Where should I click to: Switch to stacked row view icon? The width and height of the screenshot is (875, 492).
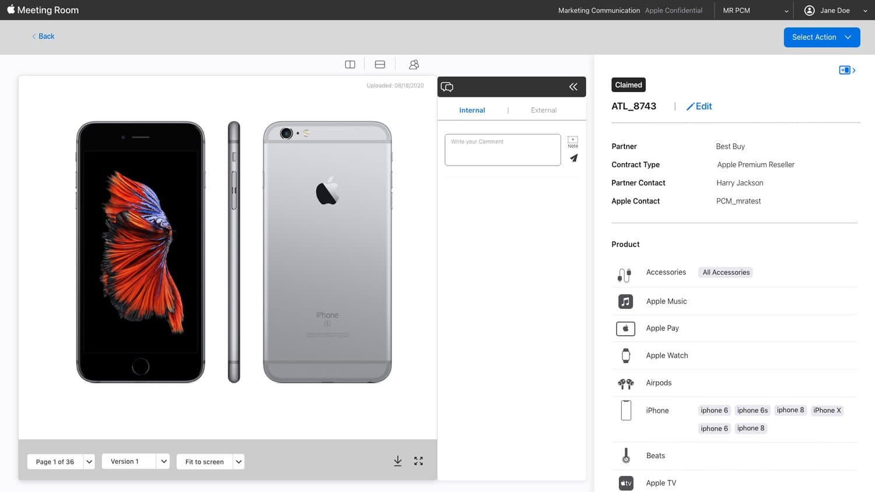click(380, 65)
